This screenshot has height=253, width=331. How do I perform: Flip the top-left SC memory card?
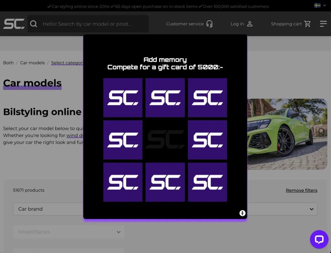[123, 97]
